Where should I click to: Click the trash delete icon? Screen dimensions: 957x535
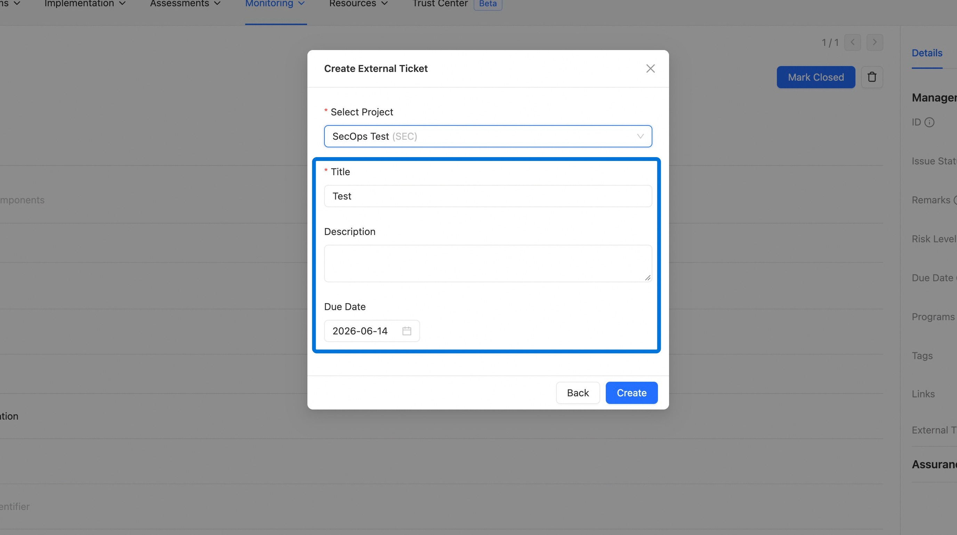872,77
